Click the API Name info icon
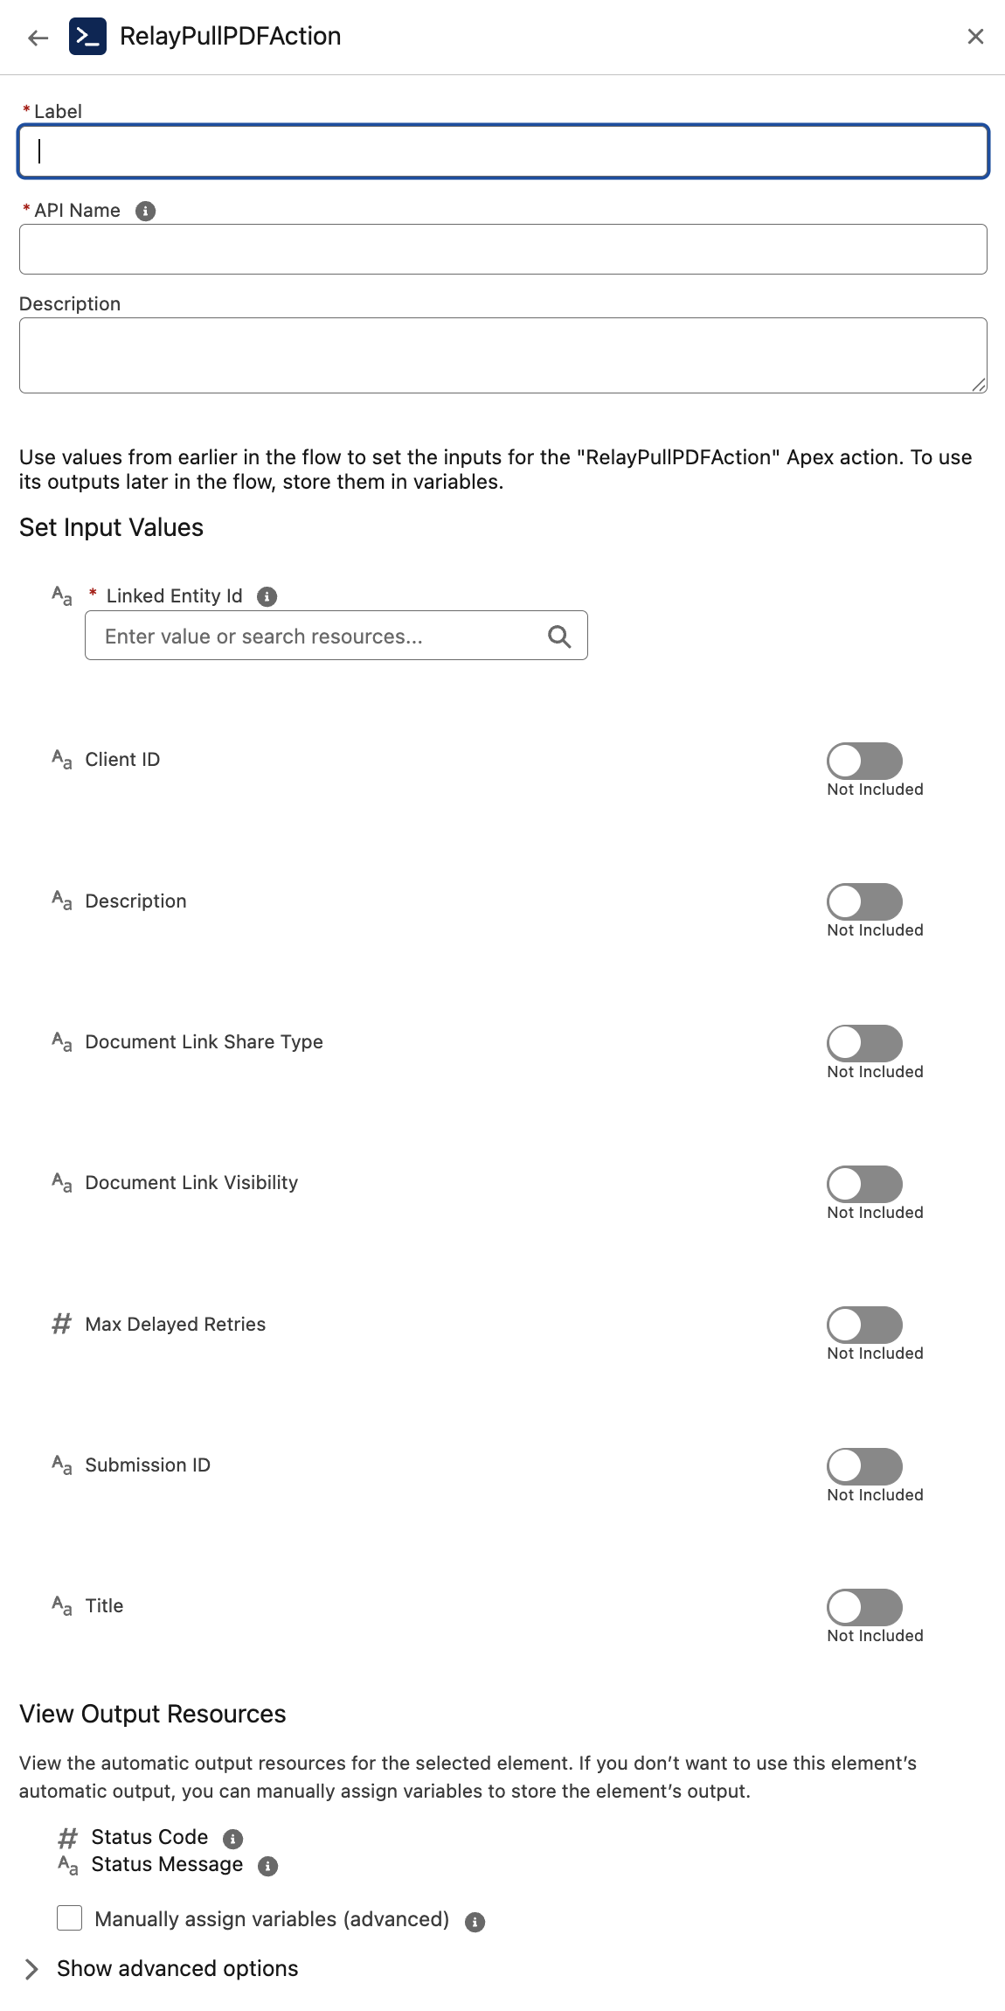 click(146, 211)
